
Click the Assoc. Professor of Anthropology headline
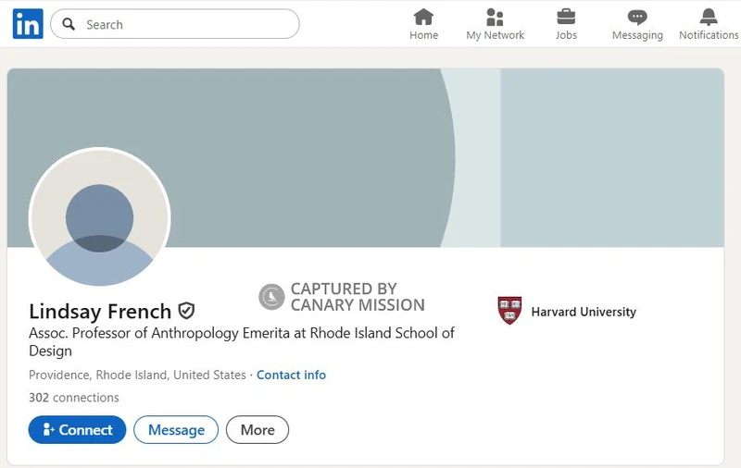coord(242,341)
